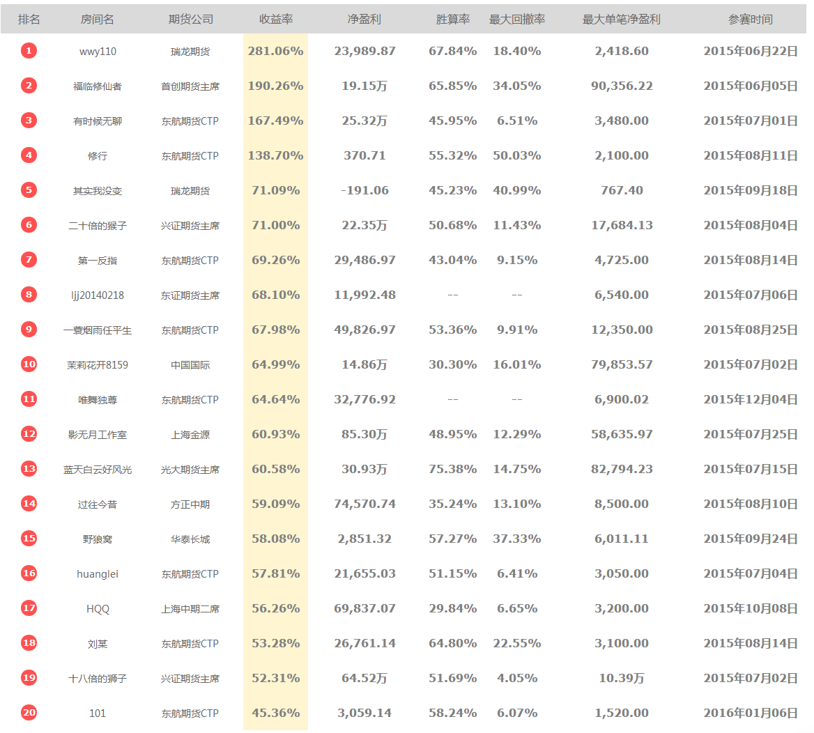Screen dimensions: 814x733
Task: Open room HQQ
Action: (98, 608)
